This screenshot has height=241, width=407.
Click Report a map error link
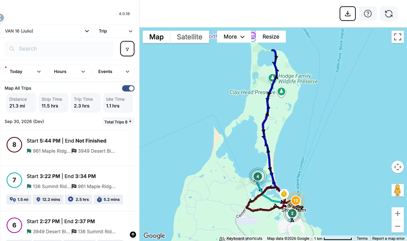(388, 238)
